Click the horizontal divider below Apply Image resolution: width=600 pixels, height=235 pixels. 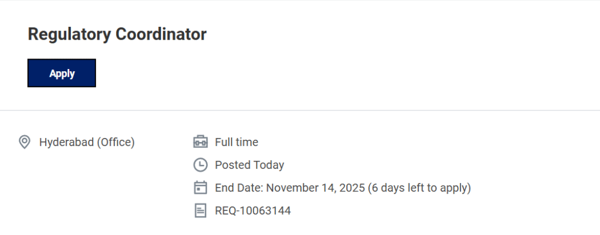click(x=300, y=110)
